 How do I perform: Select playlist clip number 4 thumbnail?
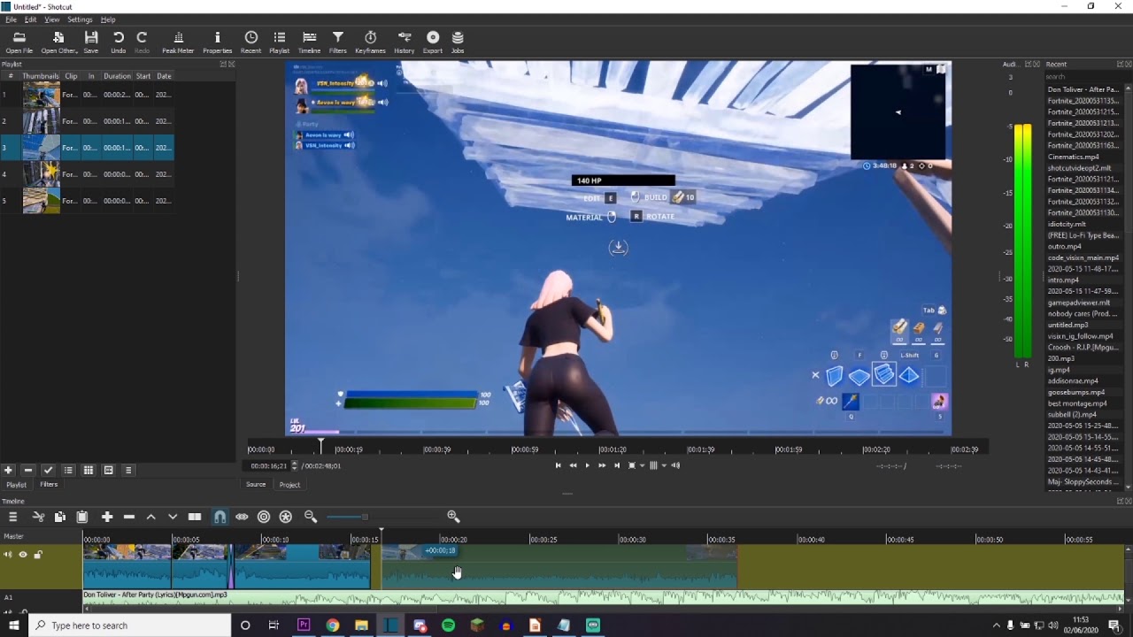(x=41, y=174)
